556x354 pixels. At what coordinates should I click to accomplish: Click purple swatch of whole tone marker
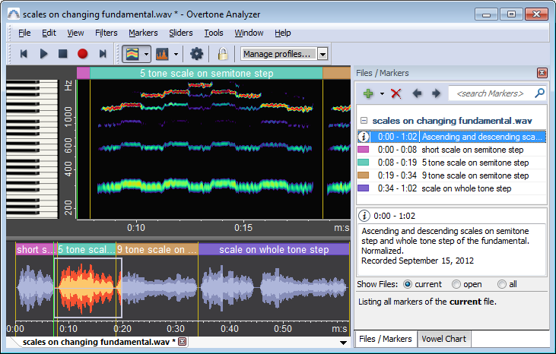[363, 188]
